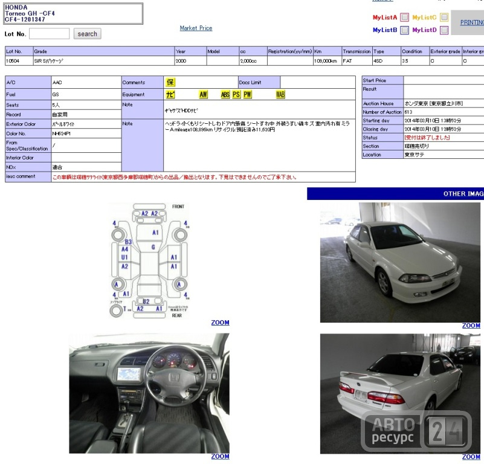
Task: Click the PS equipment icon
Action: (236, 94)
